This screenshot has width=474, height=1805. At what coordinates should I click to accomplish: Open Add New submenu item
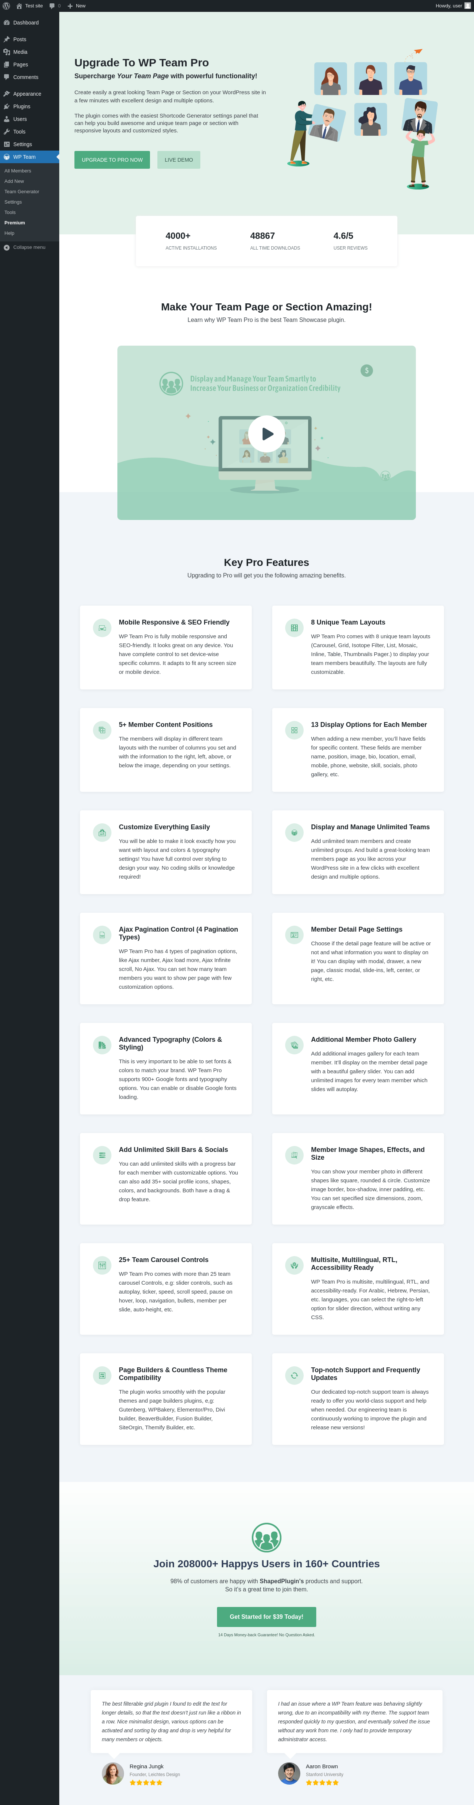click(x=14, y=181)
